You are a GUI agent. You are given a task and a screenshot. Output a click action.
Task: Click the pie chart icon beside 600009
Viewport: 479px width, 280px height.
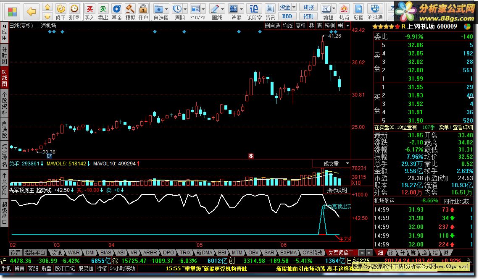pos(467,26)
